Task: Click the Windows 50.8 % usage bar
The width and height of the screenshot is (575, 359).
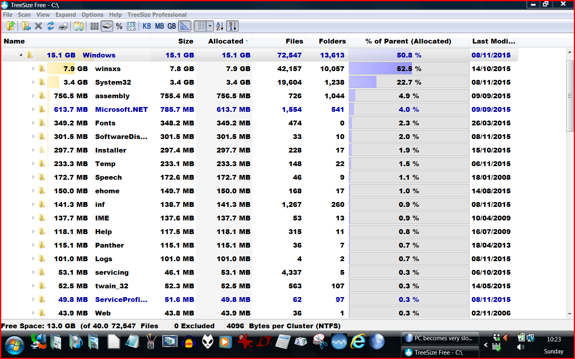Action: 409,55
